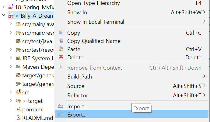Select src/main/java label in tree
This screenshot has width=210, height=122.
[x=38, y=25]
